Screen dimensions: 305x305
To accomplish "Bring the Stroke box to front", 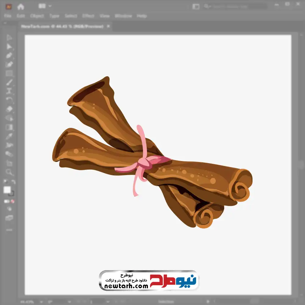I will [12, 193].
